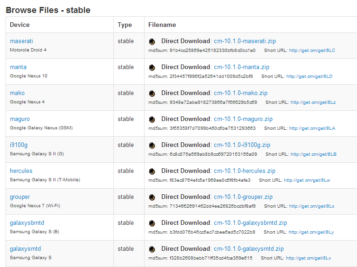This screenshot has width=357, height=267.
Task: Click the Device column header
Action: tap(20, 25)
